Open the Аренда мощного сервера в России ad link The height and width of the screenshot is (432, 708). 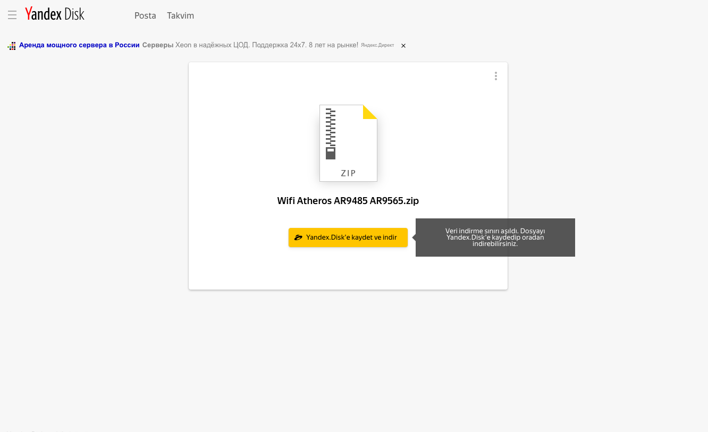pyautogui.click(x=79, y=45)
